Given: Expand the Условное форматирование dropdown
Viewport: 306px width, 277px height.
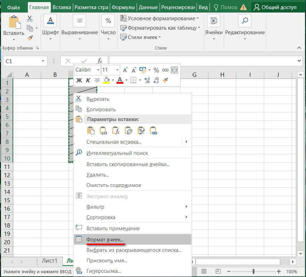Looking at the screenshot, I should click(160, 18).
